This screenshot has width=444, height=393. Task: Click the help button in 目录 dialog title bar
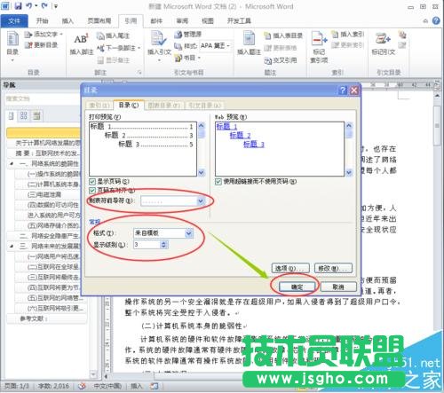pyautogui.click(x=343, y=90)
